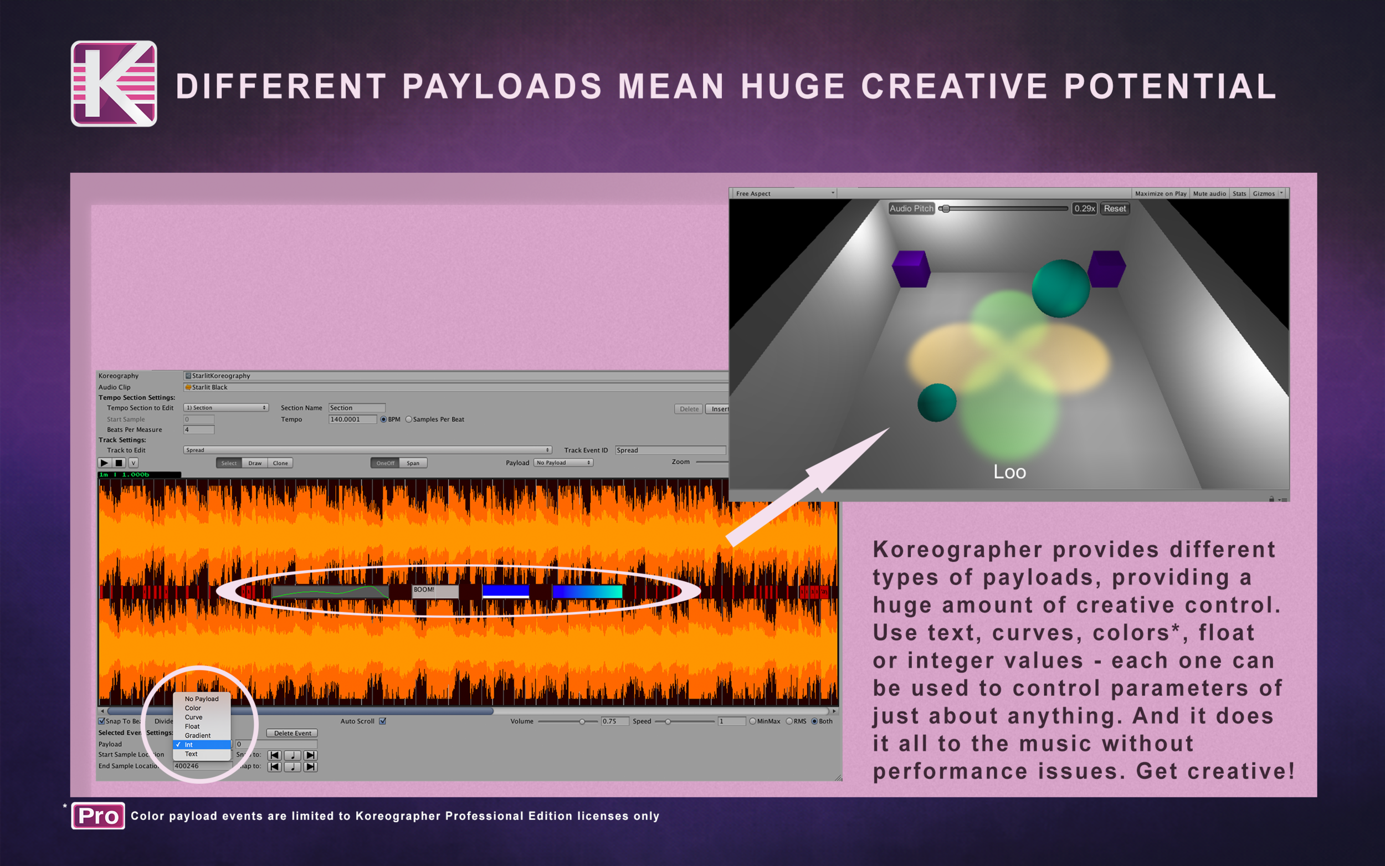Open the Free Aspect dropdown
The width and height of the screenshot is (1385, 866).
pos(785,193)
